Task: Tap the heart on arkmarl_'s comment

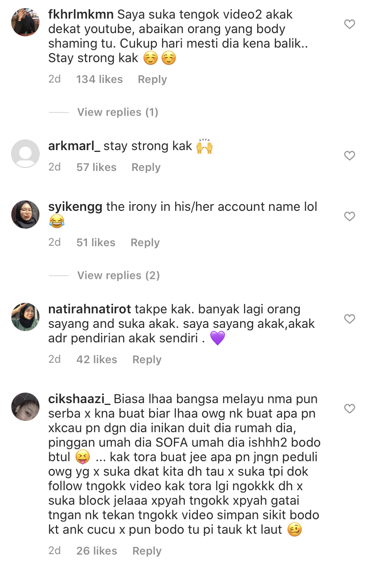Action: click(350, 156)
